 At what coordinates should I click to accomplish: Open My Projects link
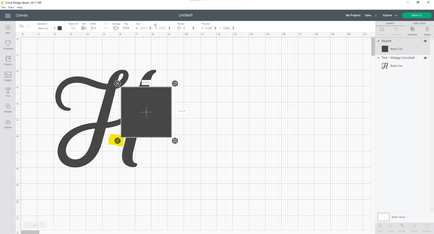[353, 15]
